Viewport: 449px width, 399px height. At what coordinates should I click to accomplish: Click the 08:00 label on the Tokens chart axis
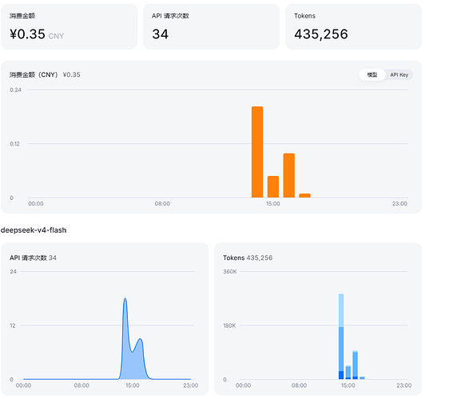click(299, 385)
